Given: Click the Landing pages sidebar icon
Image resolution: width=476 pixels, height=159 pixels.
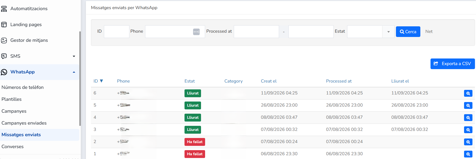Looking at the screenshot, I should [4, 25].
